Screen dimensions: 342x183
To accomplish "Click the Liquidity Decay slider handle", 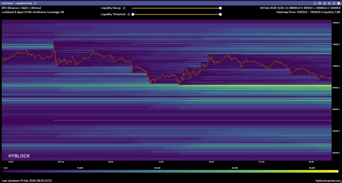I will pyautogui.click(x=220, y=8).
